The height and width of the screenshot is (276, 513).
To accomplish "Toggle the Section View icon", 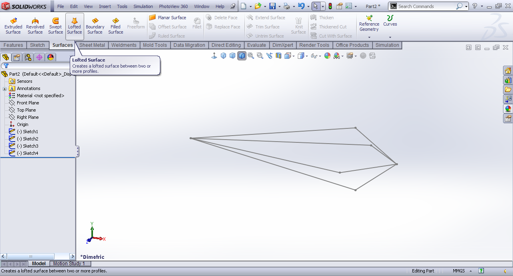I will tap(278, 56).
